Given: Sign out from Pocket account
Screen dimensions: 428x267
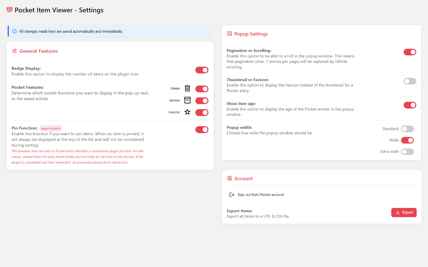Looking at the screenshot, I should click(260, 195).
